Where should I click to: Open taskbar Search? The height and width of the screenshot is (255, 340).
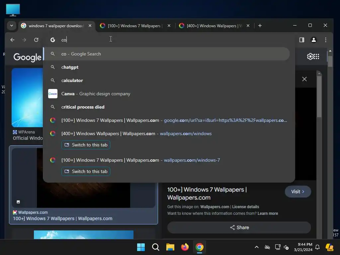(155, 247)
